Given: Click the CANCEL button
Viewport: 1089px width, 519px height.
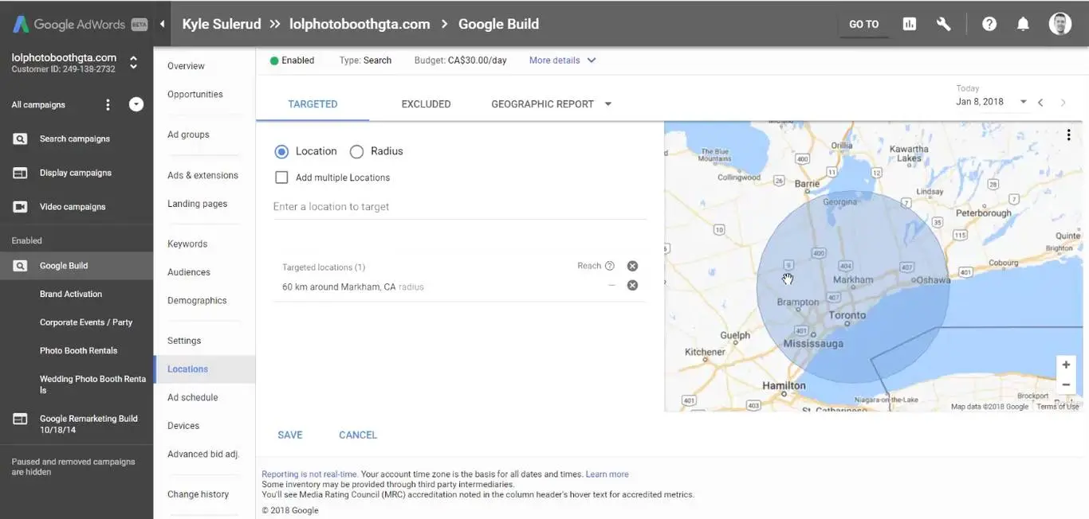Looking at the screenshot, I should tap(358, 435).
